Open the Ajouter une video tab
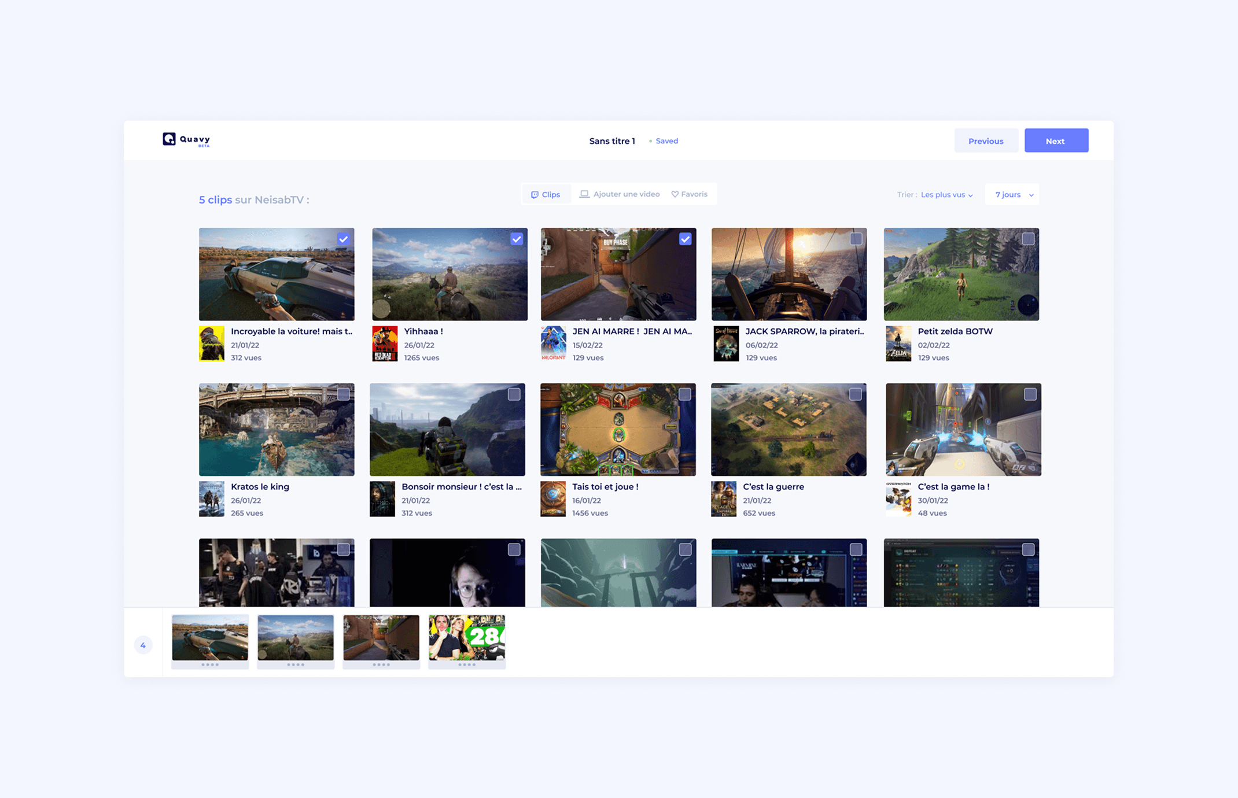Image resolution: width=1238 pixels, height=798 pixels. pyautogui.click(x=620, y=194)
